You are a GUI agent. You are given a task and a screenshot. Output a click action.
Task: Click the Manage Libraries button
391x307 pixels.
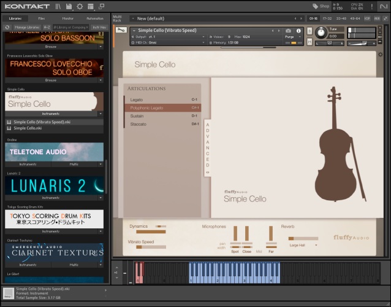click(26, 28)
